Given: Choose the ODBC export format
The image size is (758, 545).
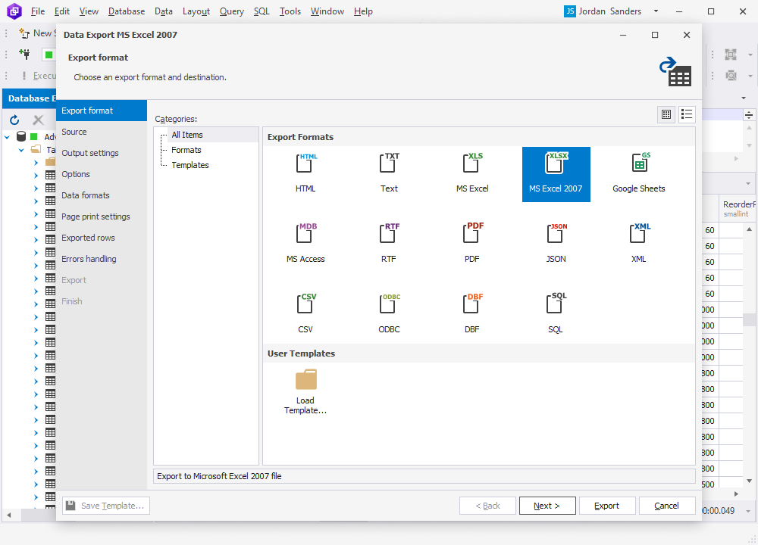Looking at the screenshot, I should point(389,315).
